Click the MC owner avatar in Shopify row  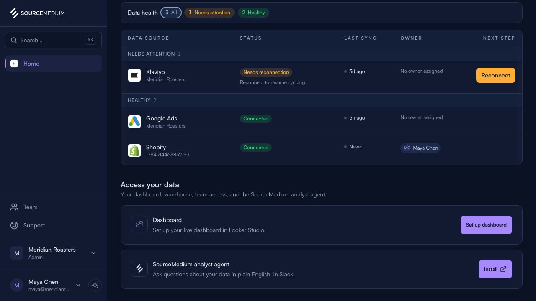click(407, 148)
